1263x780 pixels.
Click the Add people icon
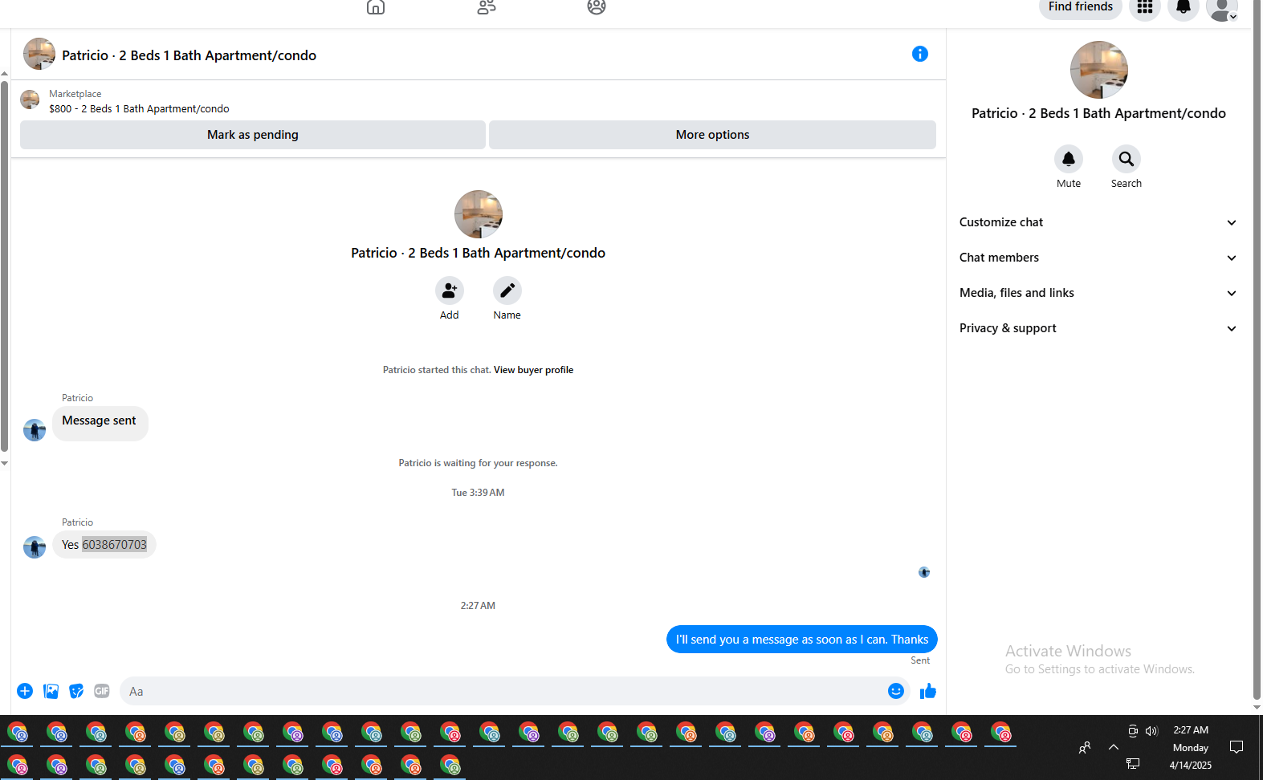450,290
